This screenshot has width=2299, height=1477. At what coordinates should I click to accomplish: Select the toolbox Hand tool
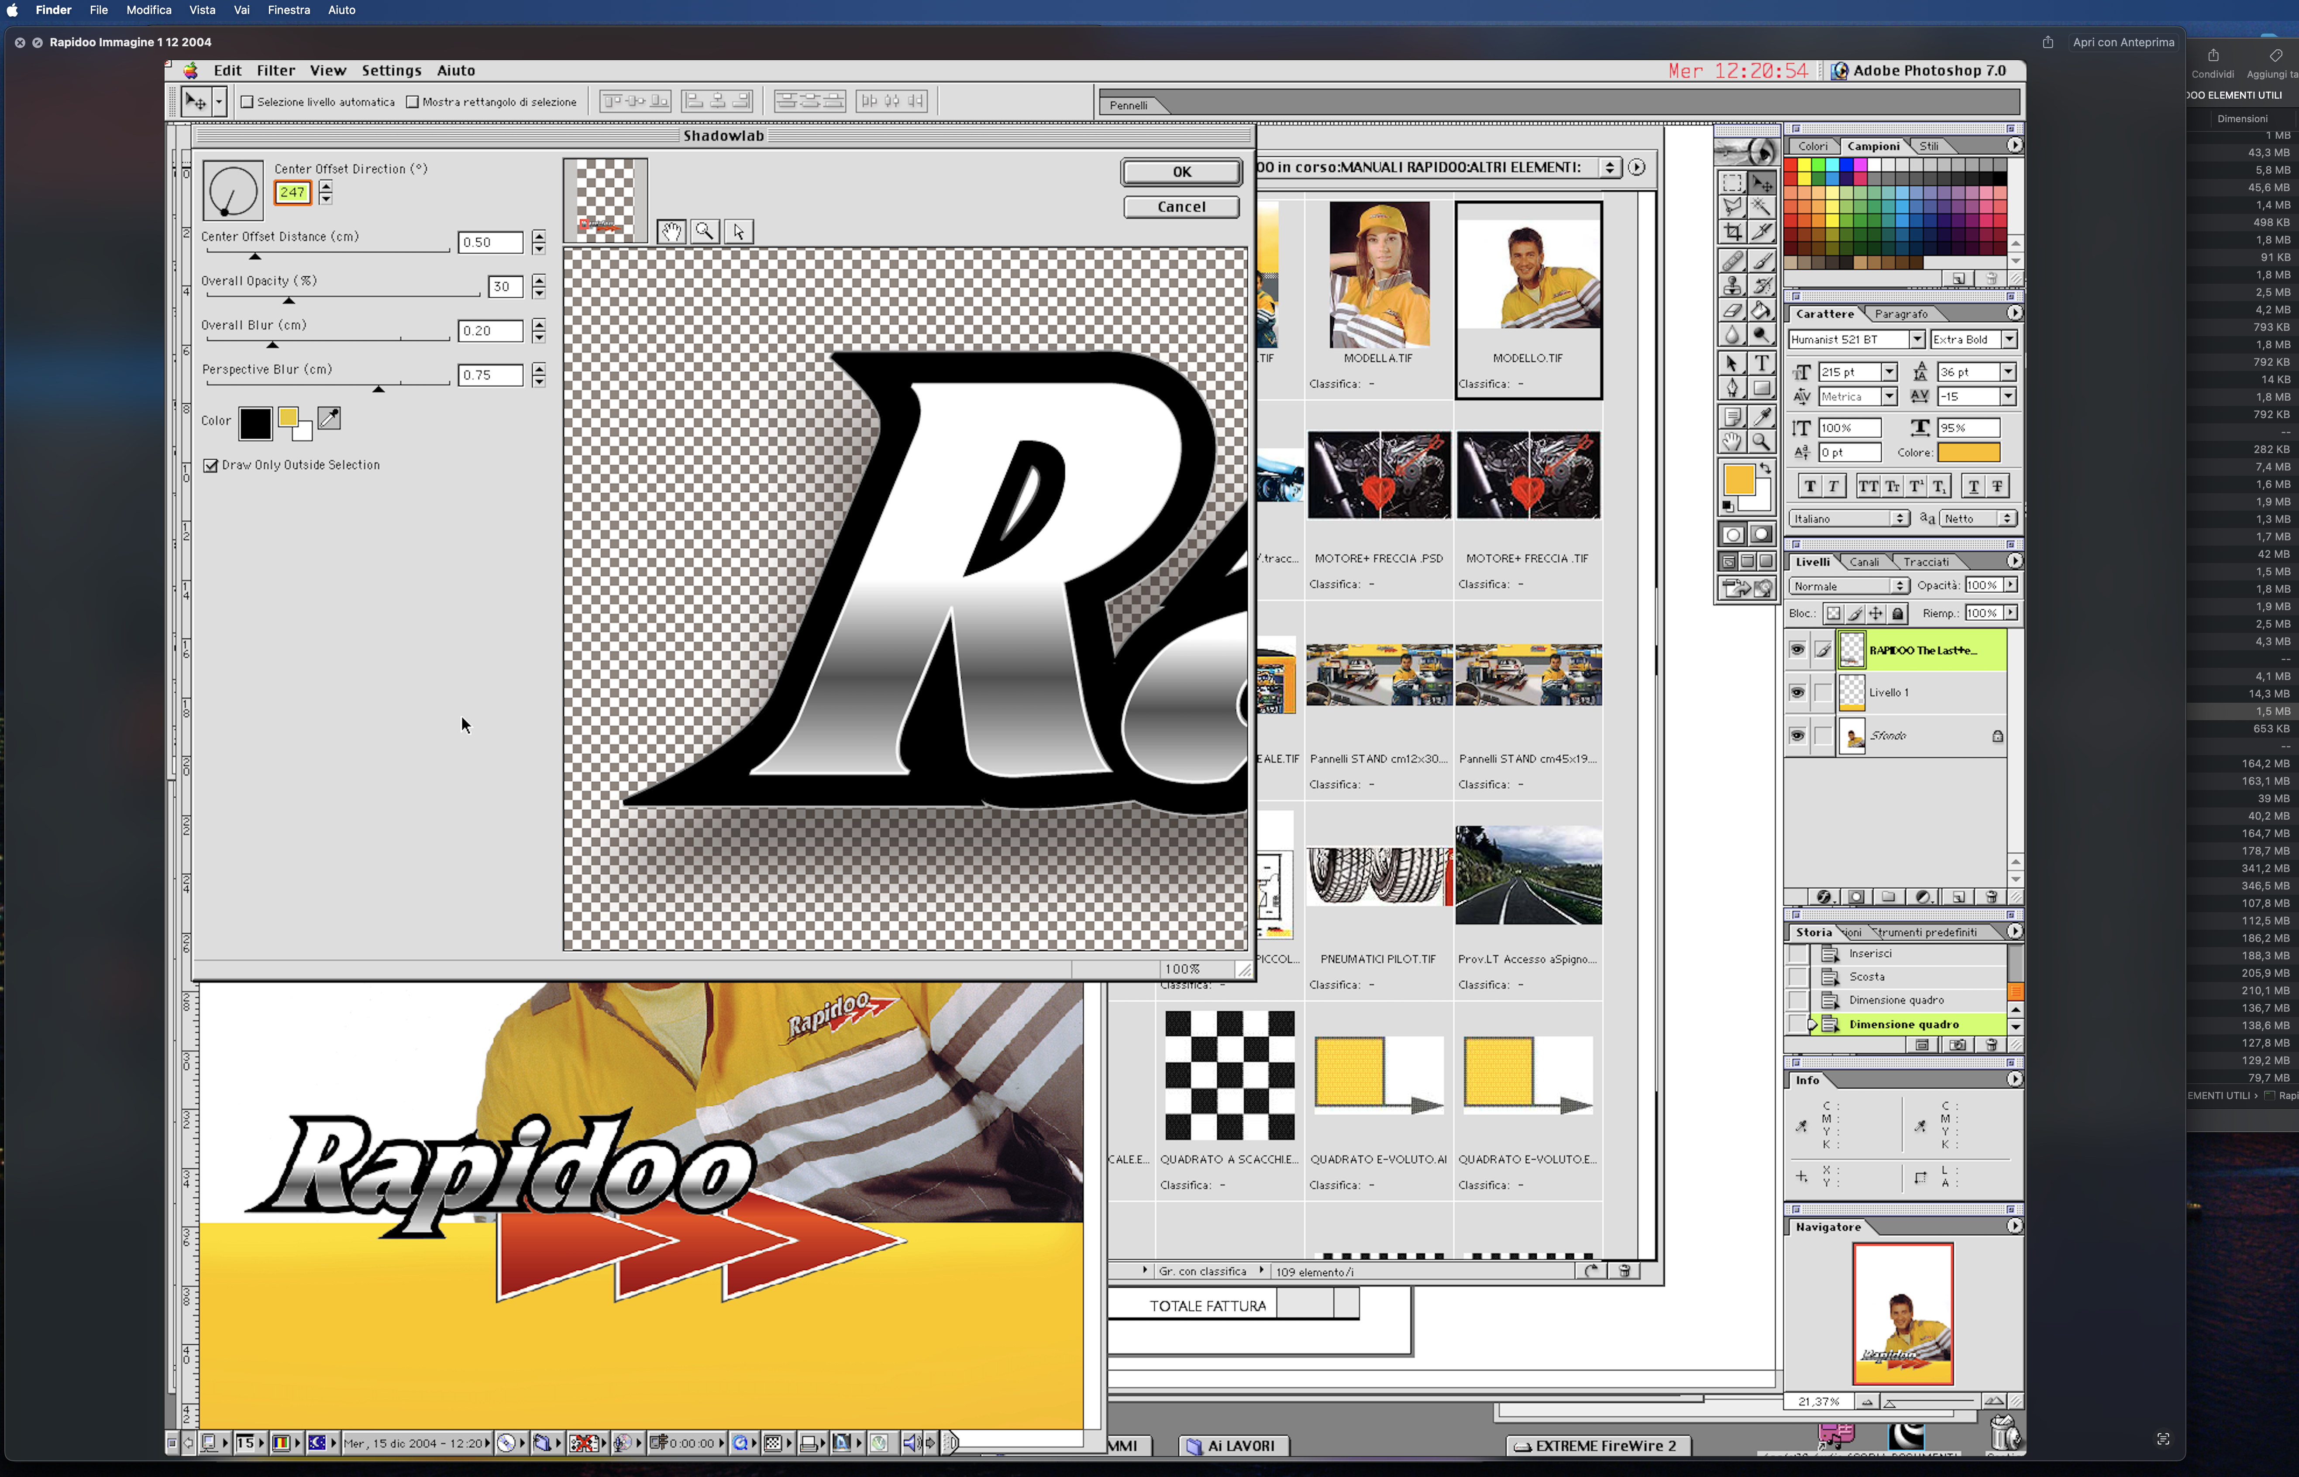coord(1732,441)
